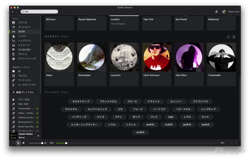The image size is (250, 159).
Task: Open the After 4AM playlist
Action: point(23,104)
